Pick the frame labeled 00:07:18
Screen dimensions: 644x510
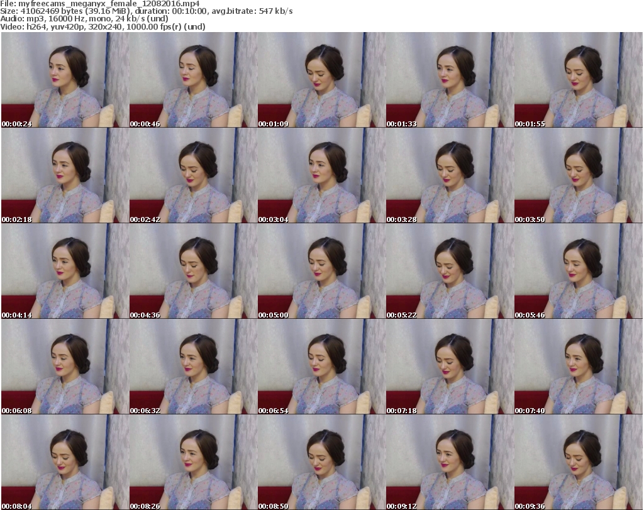450,367
